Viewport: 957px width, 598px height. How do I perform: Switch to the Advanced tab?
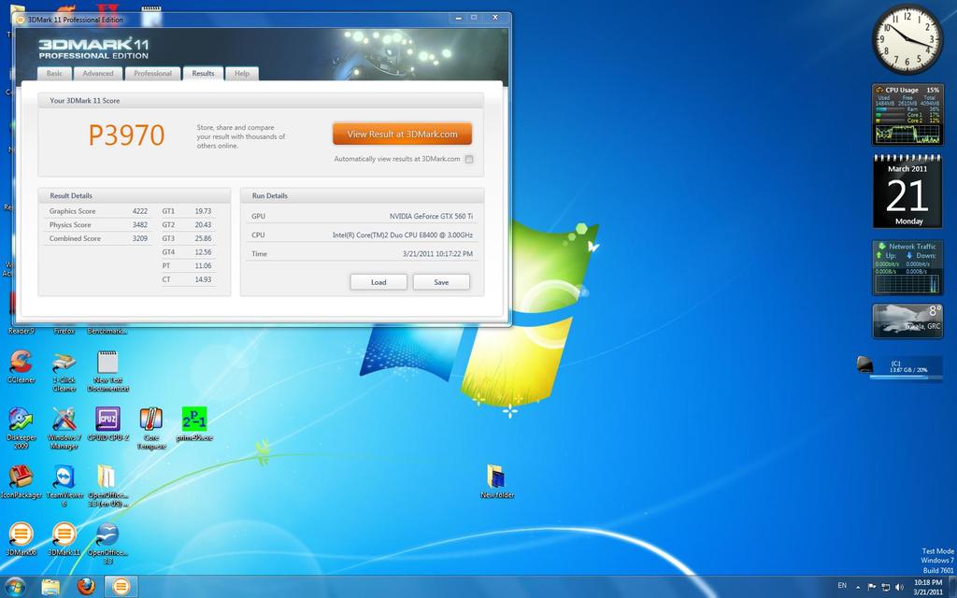(x=97, y=73)
